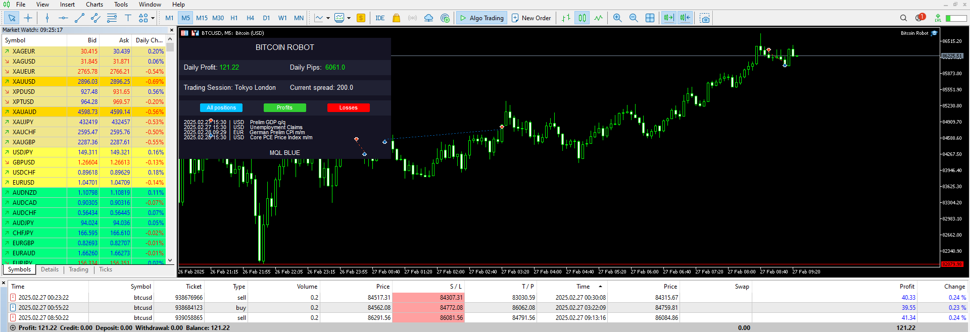Select the XAUUSD row in Market Watch
The width and height of the screenshot is (970, 332).
[x=84, y=81]
